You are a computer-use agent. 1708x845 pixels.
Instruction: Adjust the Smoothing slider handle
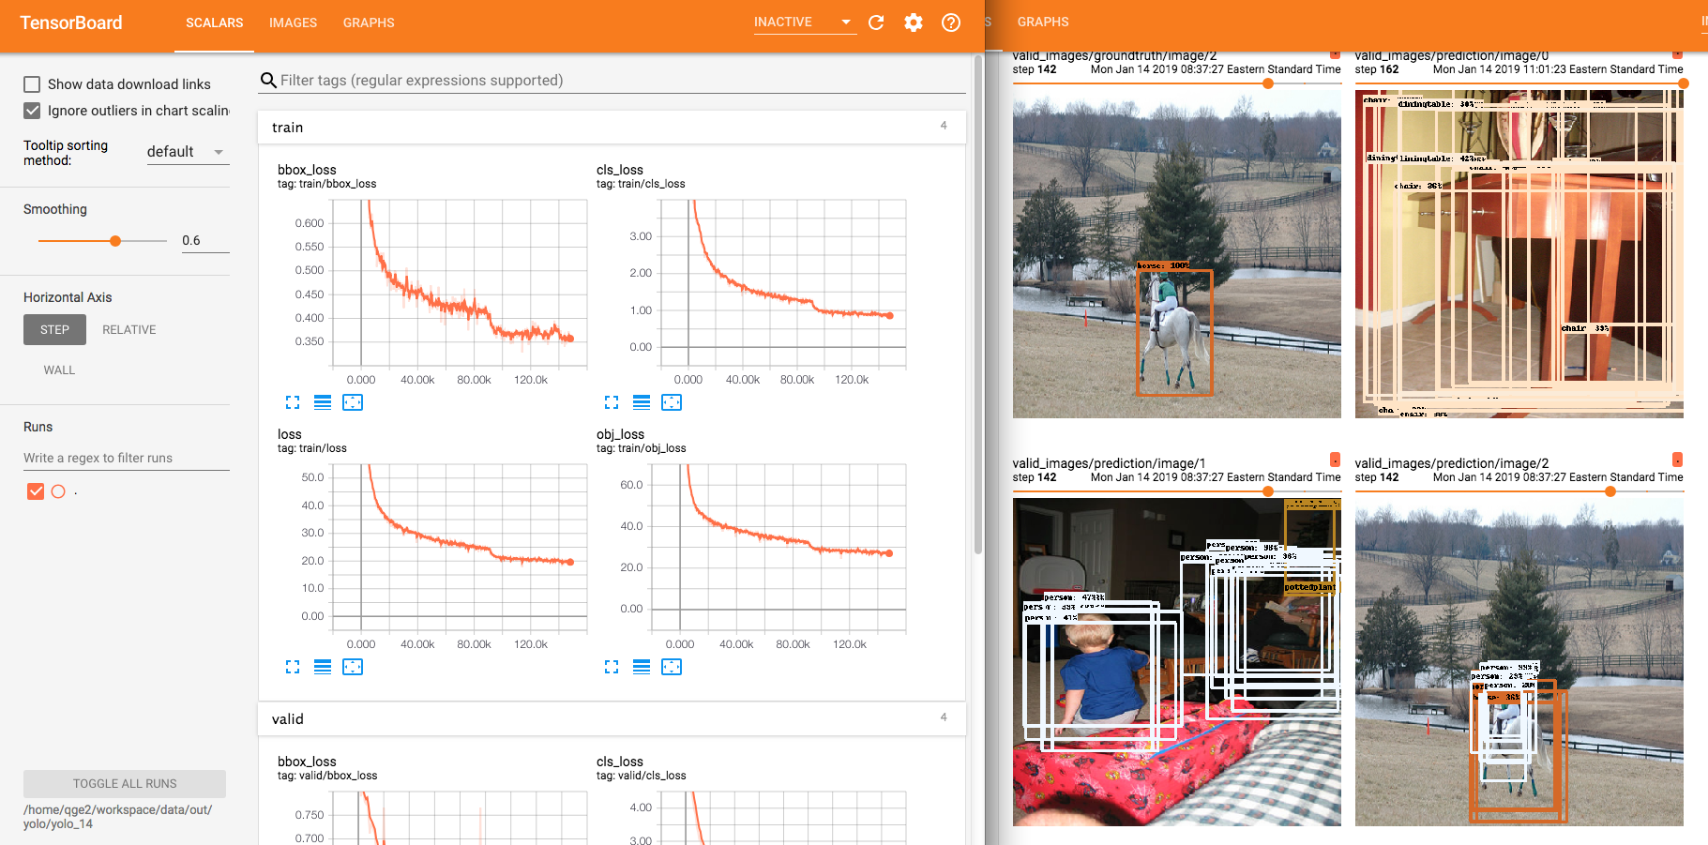pyautogui.click(x=115, y=241)
